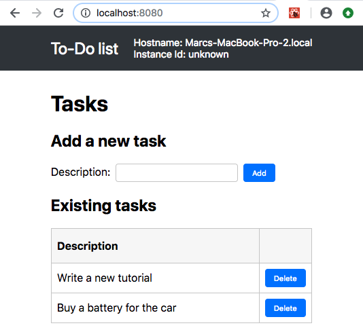
Task: Click the Hostname text in the header
Action: (x=223, y=43)
